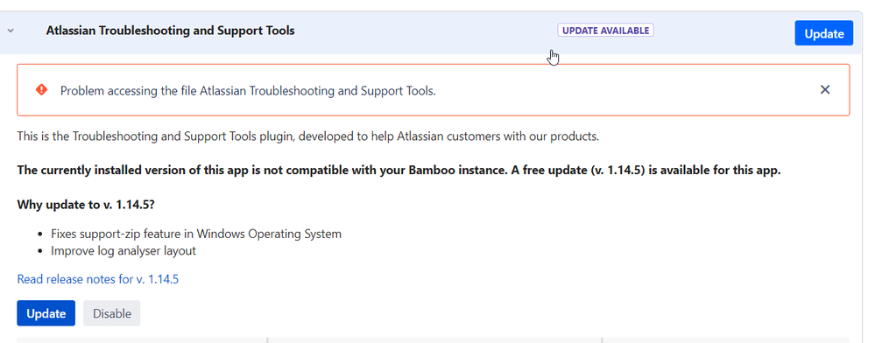875x343 pixels.
Task: Click the bullet dot before 'Improve log analyser'
Action: click(x=39, y=251)
